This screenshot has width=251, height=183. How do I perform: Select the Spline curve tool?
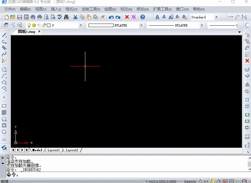coord(4,54)
